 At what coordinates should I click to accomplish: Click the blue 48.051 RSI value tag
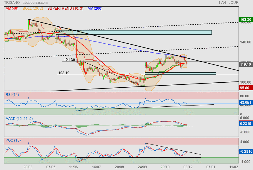(246, 103)
